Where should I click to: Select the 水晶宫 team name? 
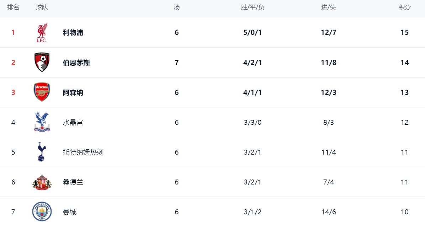click(73, 122)
